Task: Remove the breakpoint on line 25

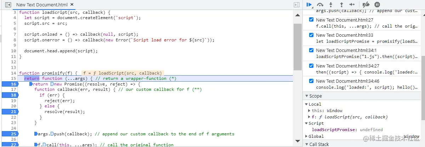Action: tap(10, 134)
